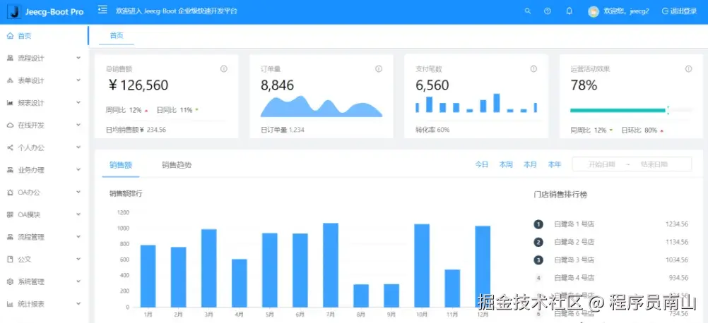708x323 pixels.
Task: Click 白鹭岛 2 号店 ranking row
Action: coord(611,242)
